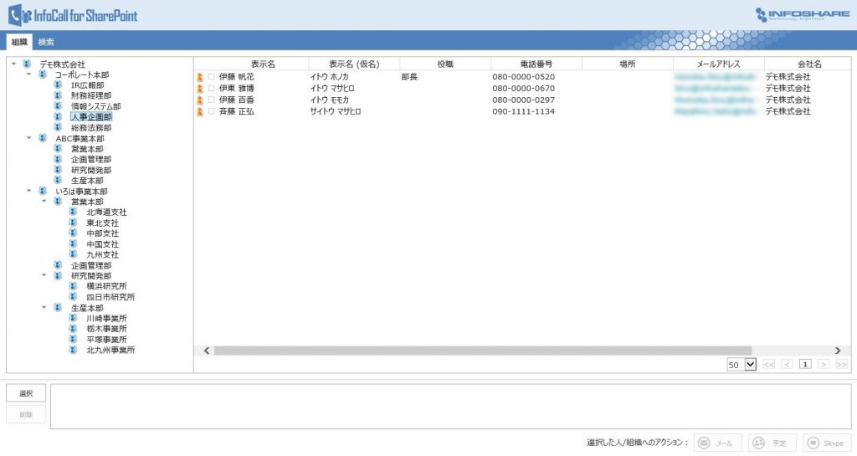This screenshot has width=857, height=456.
Task: Click the person icon for 斉藤 正弘
Action: tap(200, 111)
